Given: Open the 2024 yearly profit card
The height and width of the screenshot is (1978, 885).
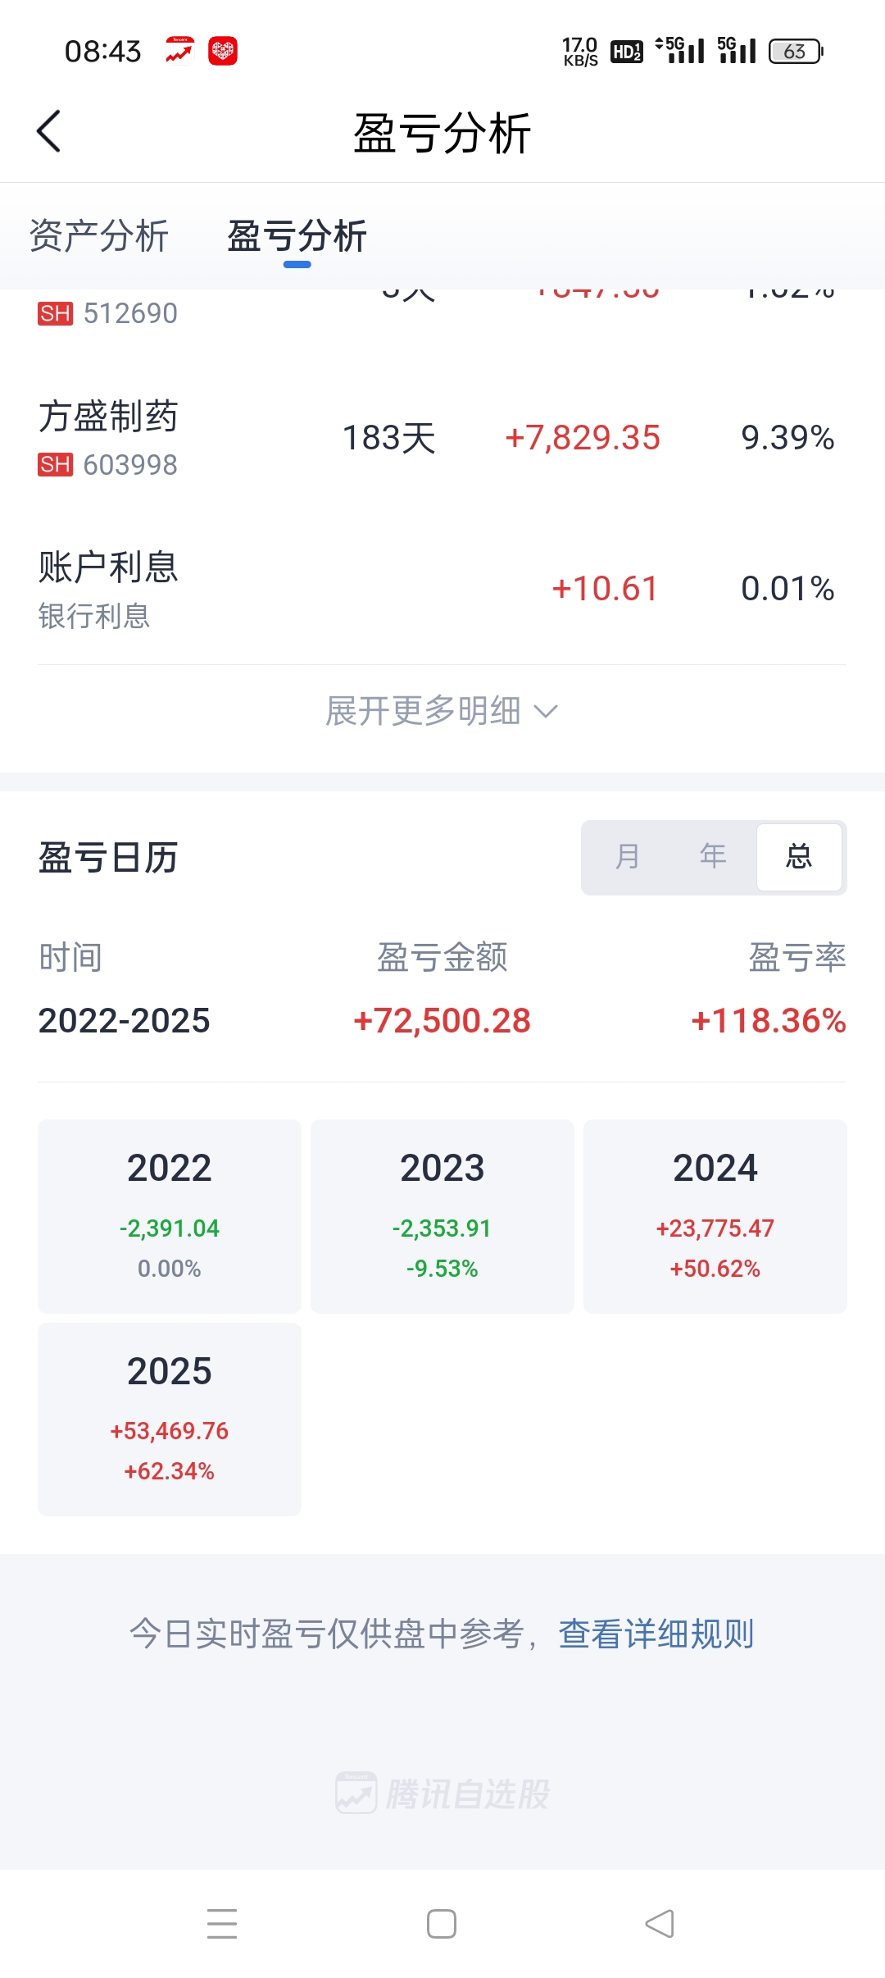Looking at the screenshot, I should coord(715,1216).
